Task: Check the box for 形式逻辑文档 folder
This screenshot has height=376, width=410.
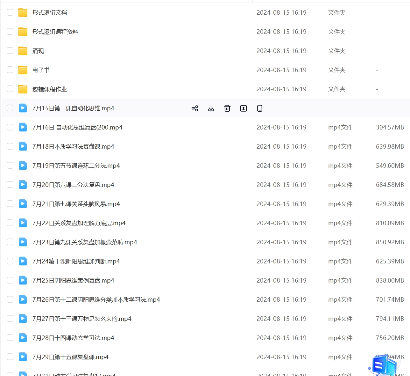Action: pyautogui.click(x=10, y=12)
